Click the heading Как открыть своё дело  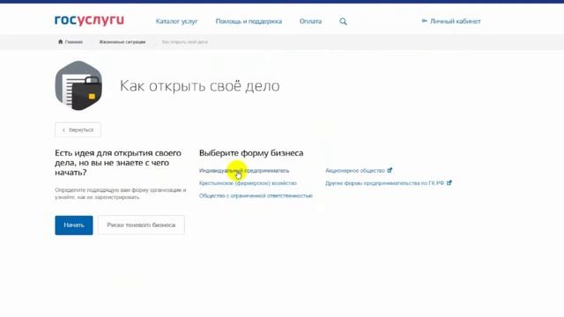pos(200,86)
